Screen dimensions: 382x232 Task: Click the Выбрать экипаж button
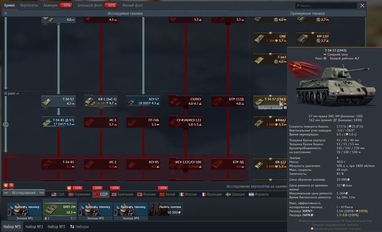click(x=271, y=108)
